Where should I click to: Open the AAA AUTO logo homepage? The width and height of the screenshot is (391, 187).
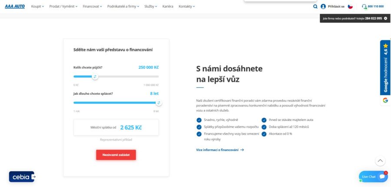coord(15,6)
